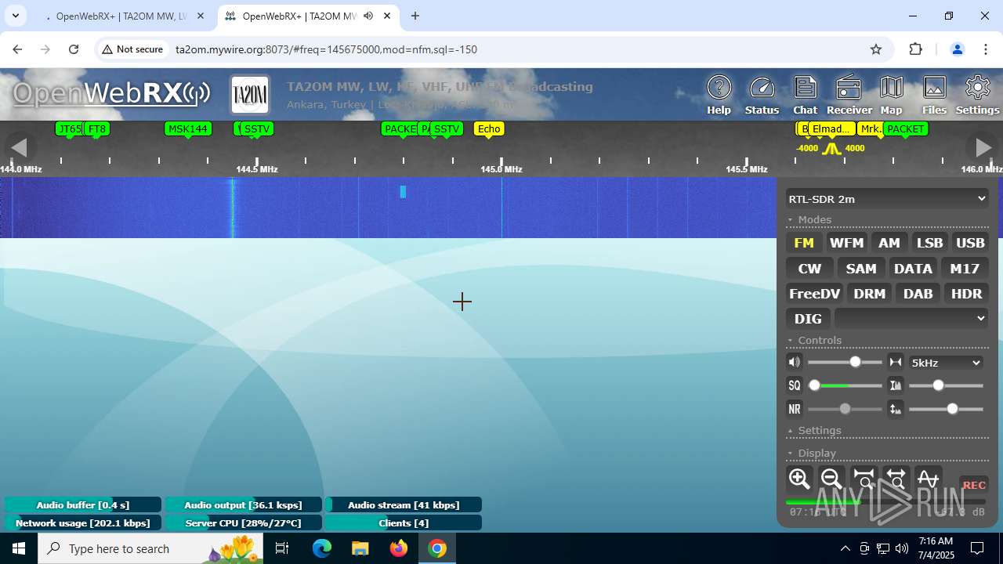Click the SQ squelch auto-set button
Image resolution: width=1003 pixels, height=564 pixels.
pos(795,385)
